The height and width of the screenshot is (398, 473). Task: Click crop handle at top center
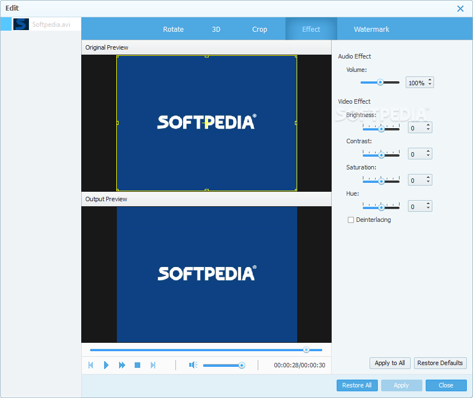(x=206, y=56)
